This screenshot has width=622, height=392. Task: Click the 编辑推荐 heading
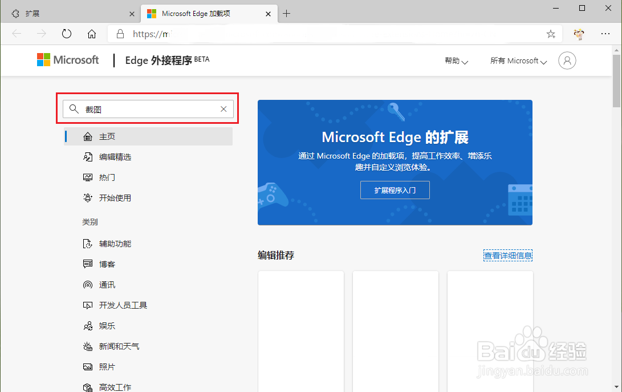276,256
